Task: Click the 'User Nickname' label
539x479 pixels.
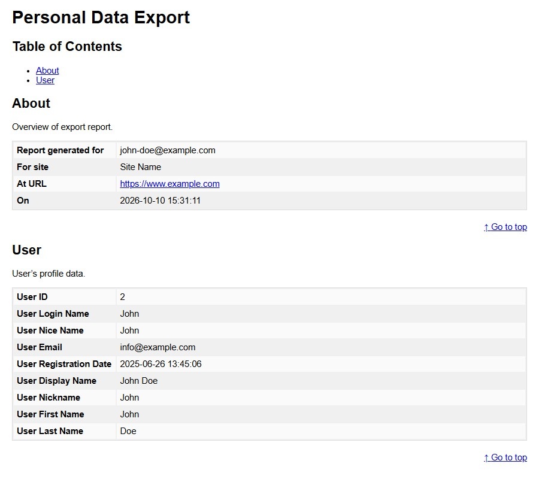Action: click(x=49, y=398)
